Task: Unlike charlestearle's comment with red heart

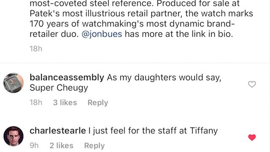Action: [252, 137]
